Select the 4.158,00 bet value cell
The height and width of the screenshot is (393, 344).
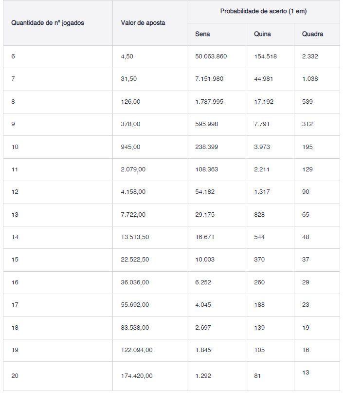(x=133, y=192)
